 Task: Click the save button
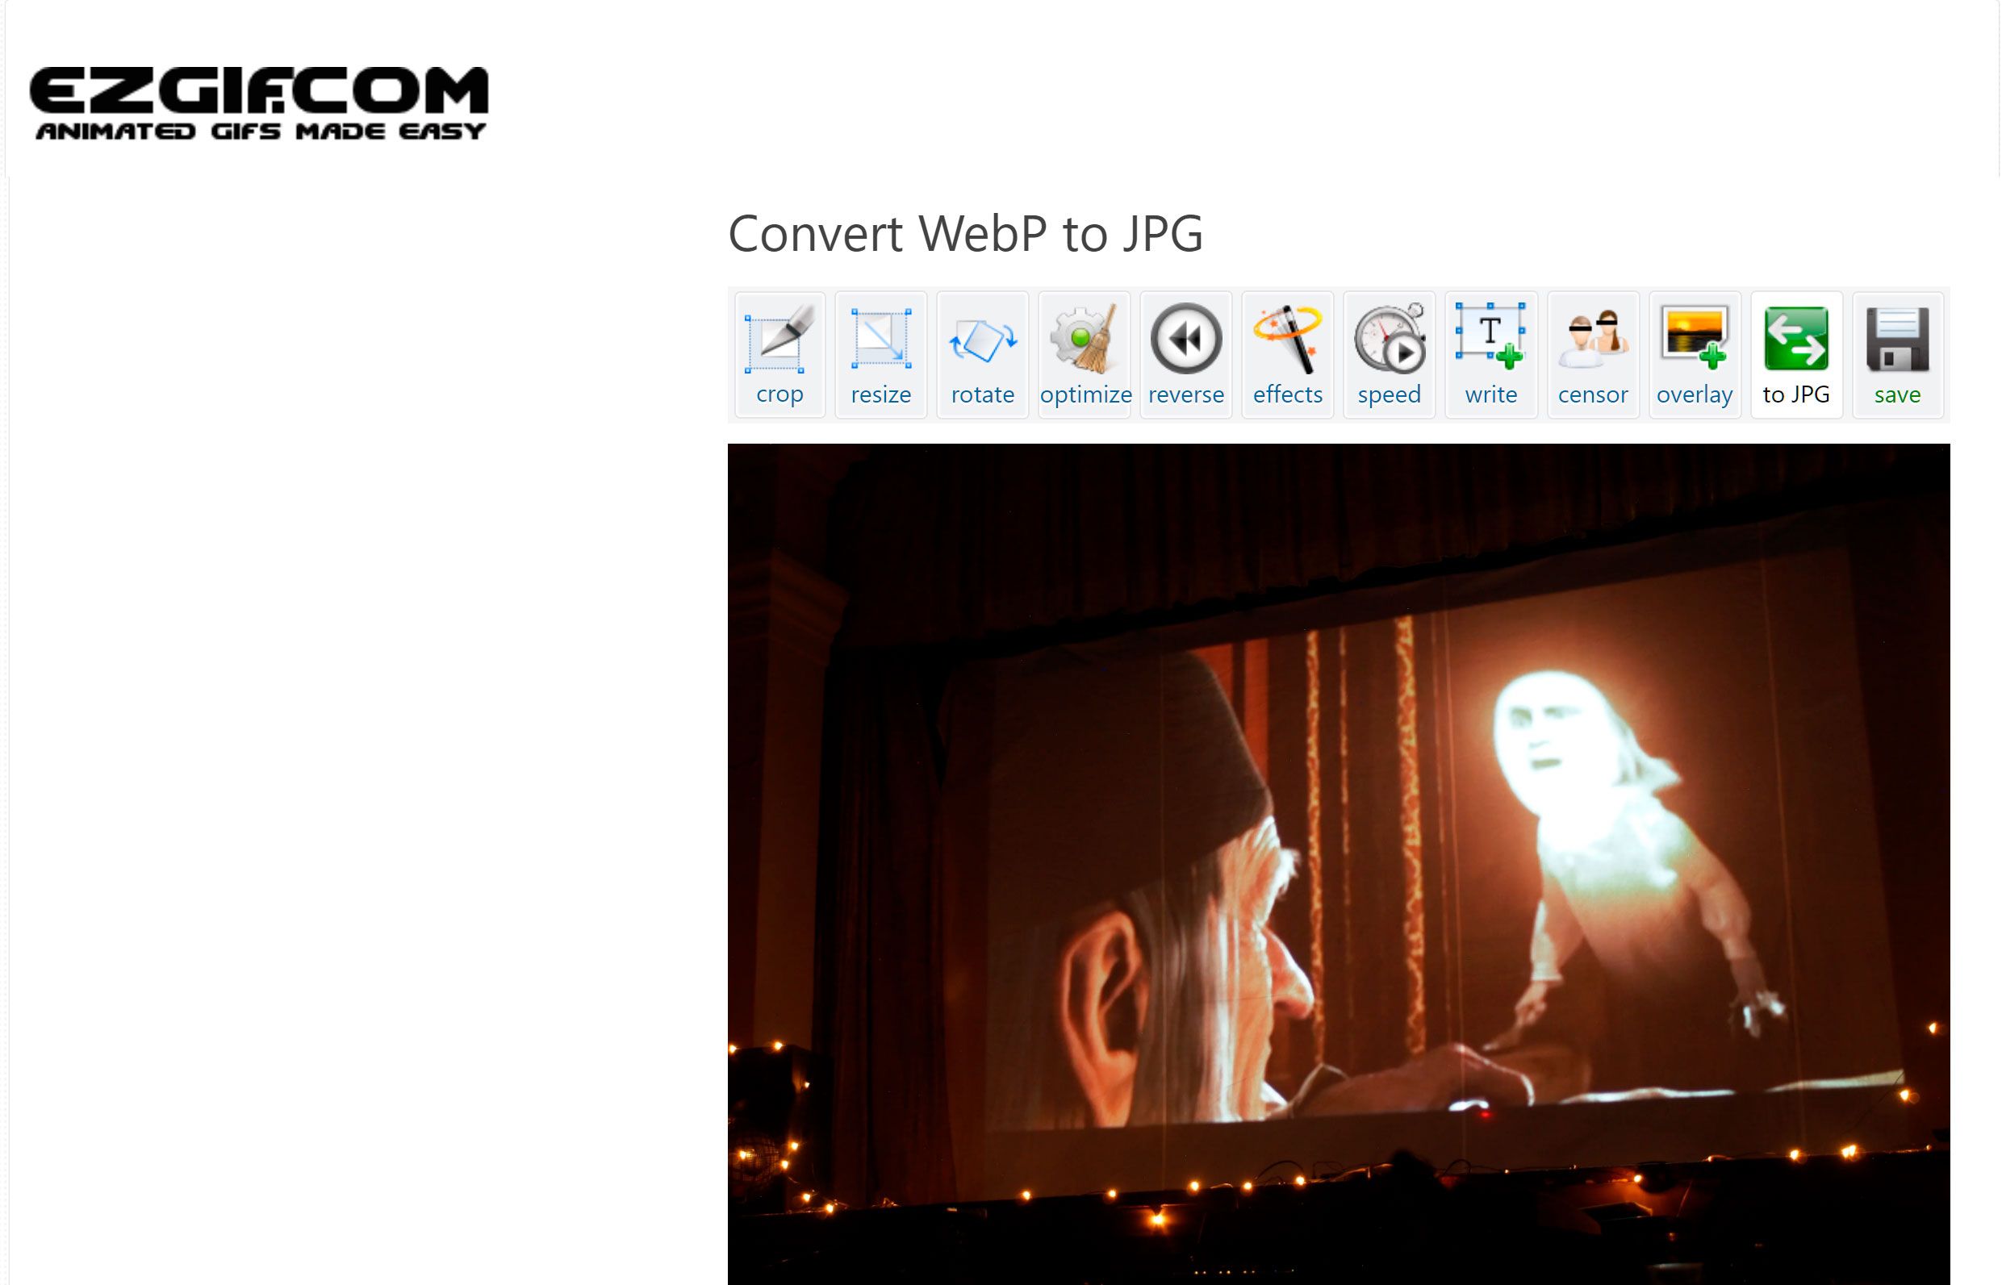click(x=1895, y=354)
